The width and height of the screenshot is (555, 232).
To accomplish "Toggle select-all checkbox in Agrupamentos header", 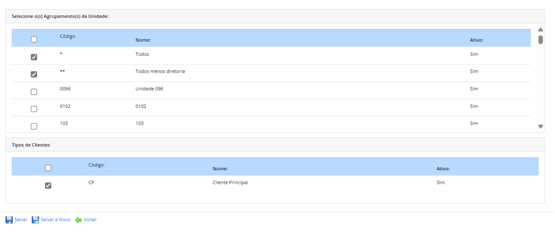I will [x=34, y=40].
